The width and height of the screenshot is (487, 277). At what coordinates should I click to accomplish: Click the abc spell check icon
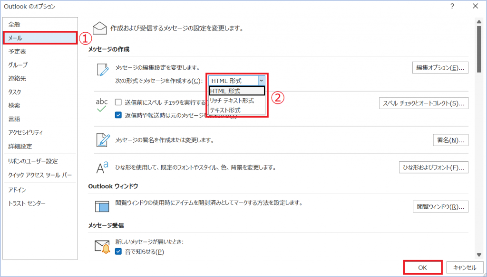pos(102,105)
